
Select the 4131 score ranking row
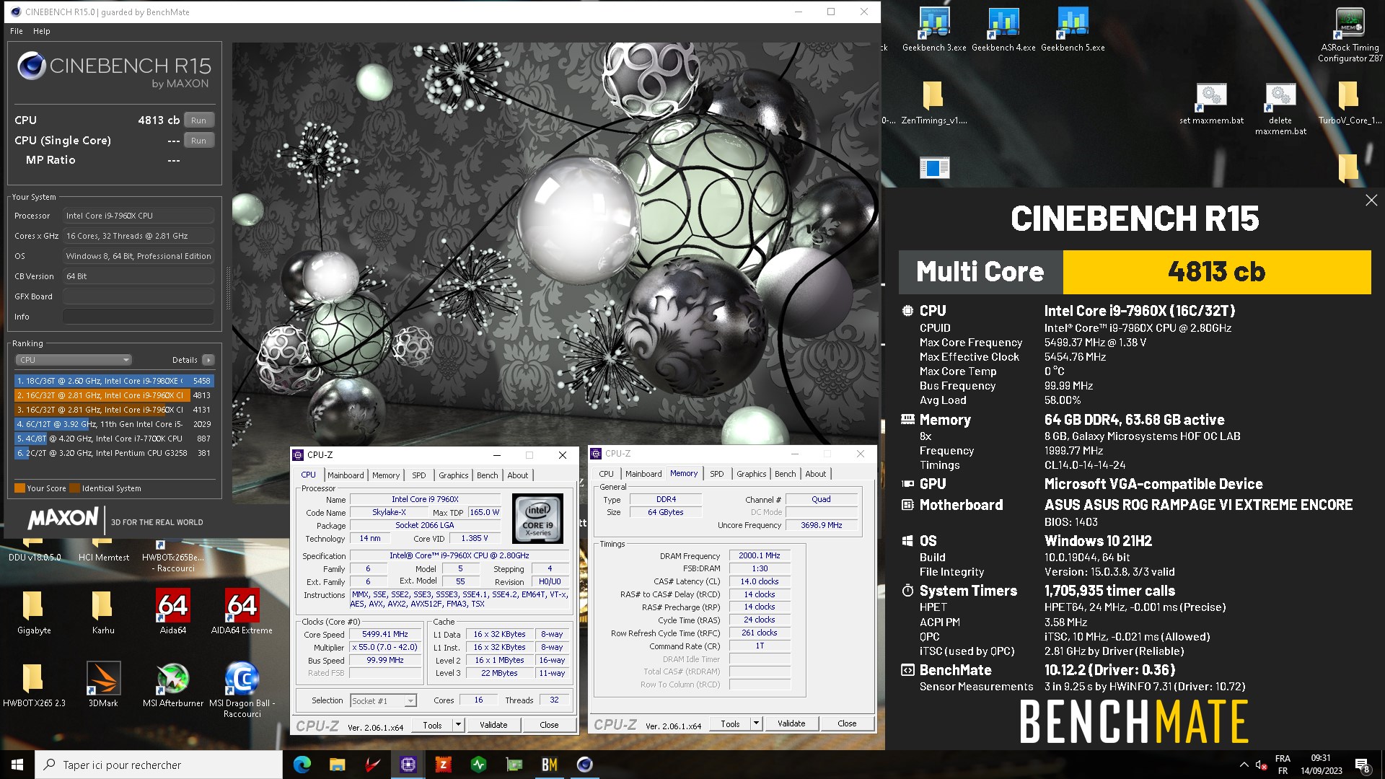[x=114, y=410]
